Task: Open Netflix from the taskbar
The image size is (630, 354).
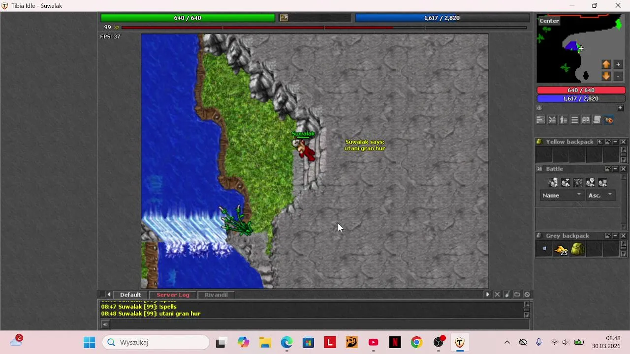Action: [395, 342]
